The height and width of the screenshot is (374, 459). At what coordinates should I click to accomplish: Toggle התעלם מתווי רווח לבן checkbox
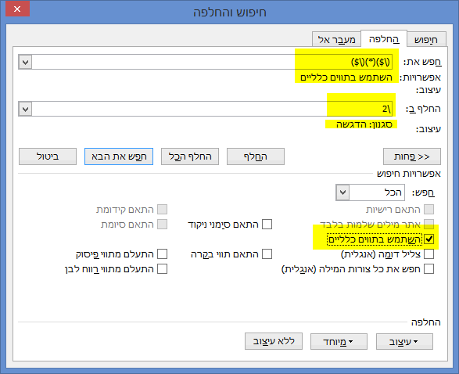(x=162, y=269)
